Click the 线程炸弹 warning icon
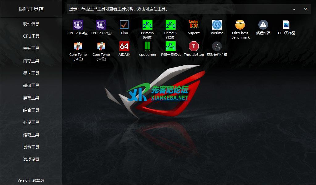 (x=263, y=25)
